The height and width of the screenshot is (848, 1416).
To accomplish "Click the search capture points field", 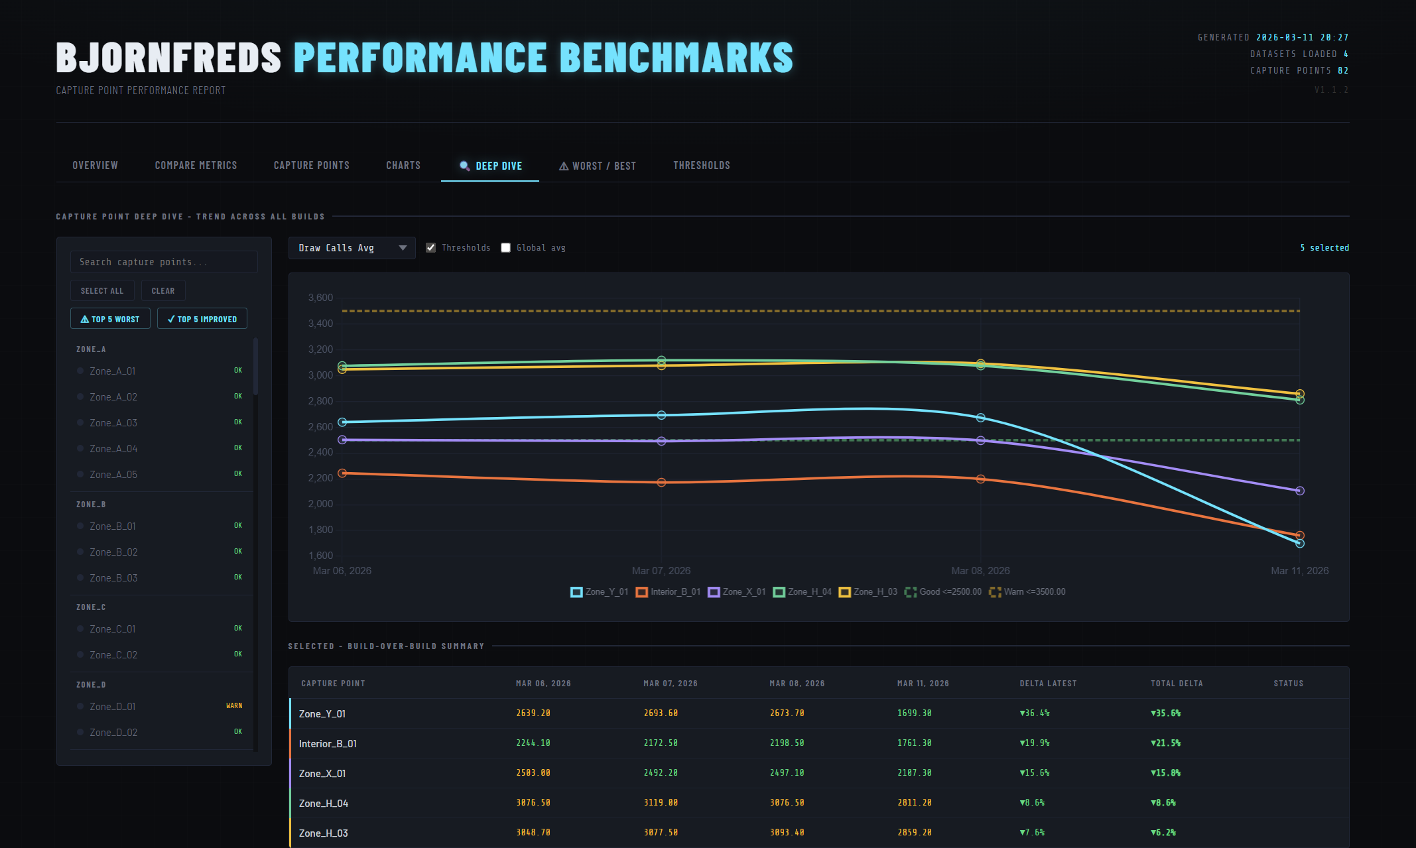I will coord(163,261).
